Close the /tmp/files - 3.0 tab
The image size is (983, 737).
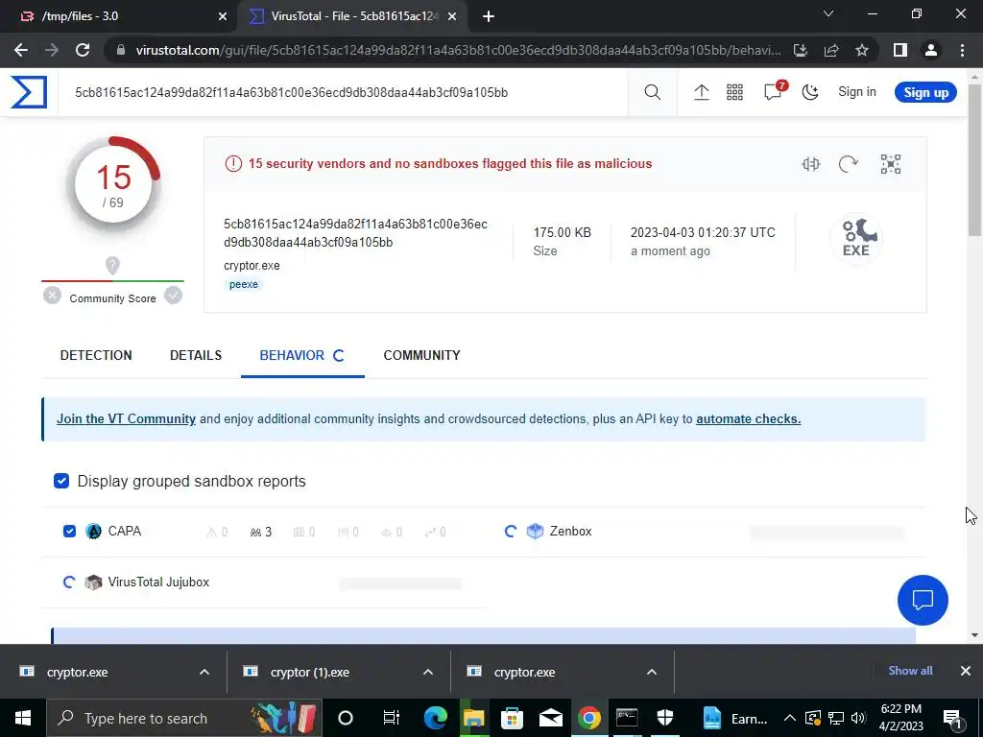coord(223,17)
